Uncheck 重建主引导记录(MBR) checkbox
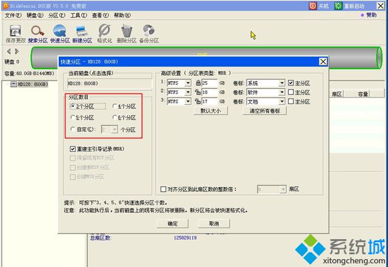The width and height of the screenshot is (388, 267). [x=73, y=148]
